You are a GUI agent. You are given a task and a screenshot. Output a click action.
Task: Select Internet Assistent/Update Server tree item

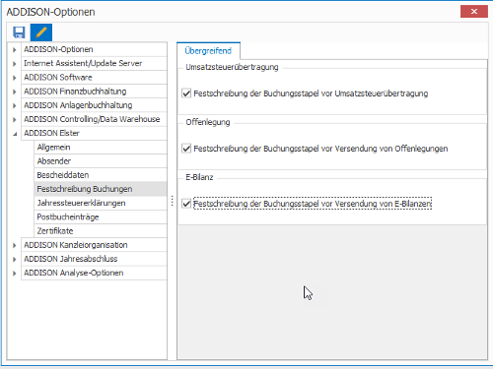tap(94, 63)
